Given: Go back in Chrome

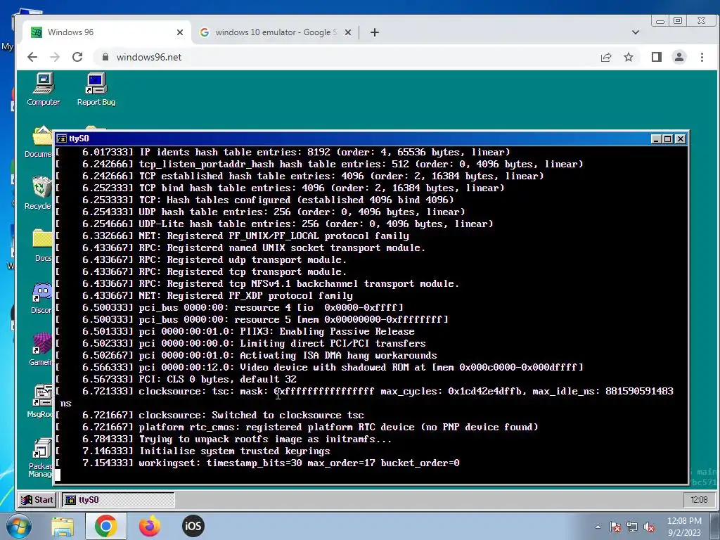Looking at the screenshot, I should [32, 57].
